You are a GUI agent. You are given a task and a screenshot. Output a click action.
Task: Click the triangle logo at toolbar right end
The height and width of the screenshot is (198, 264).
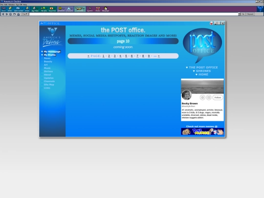(260, 9)
